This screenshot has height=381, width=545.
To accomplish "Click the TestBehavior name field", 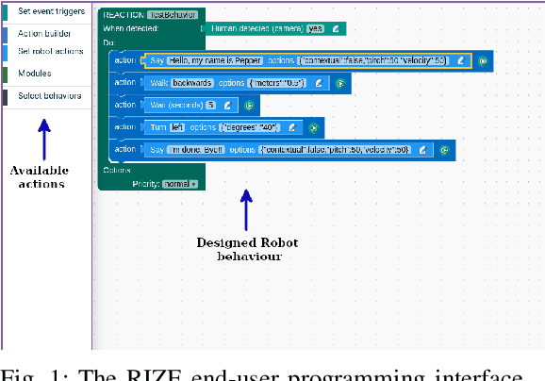I will point(173,14).
